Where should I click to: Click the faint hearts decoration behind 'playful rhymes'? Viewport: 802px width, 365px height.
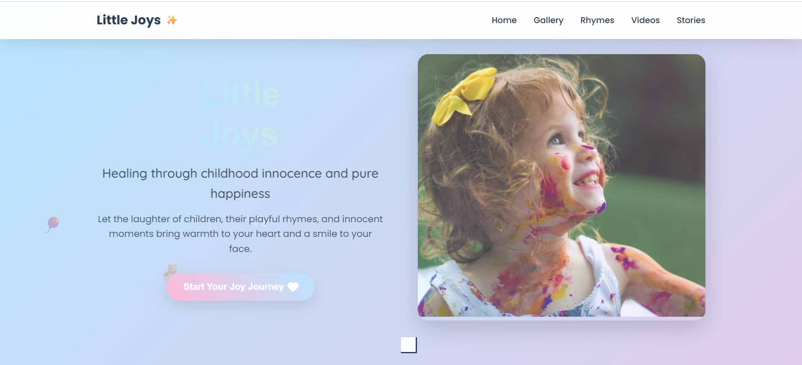click(x=259, y=225)
